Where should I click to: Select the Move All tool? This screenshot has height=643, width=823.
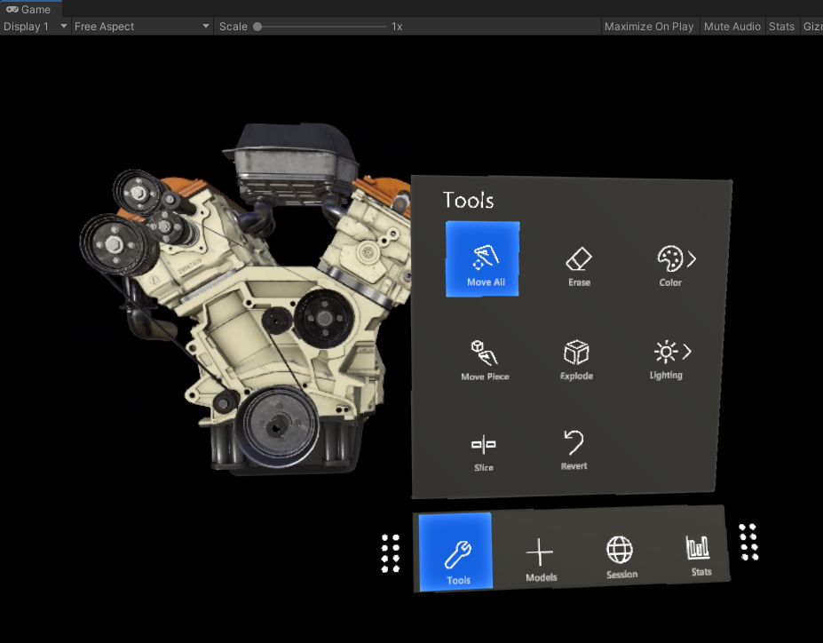coord(482,258)
